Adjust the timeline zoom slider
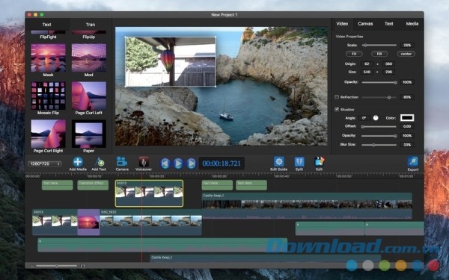The image size is (449, 280). 57,266
